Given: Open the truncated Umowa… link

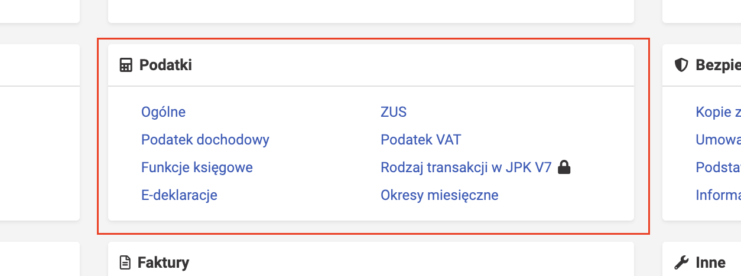Looking at the screenshot, I should (x=719, y=140).
